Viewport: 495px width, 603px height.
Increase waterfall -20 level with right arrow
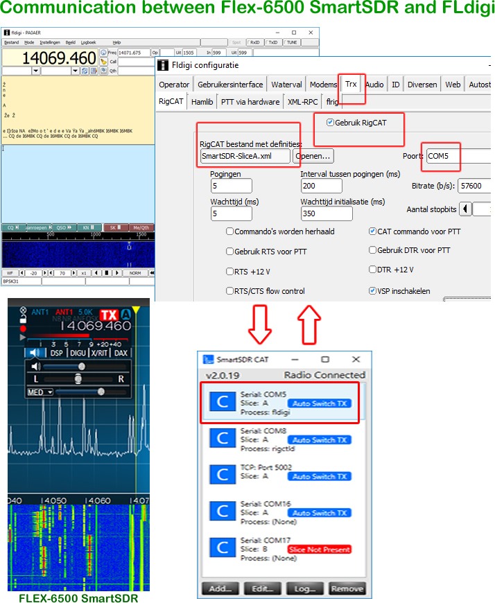(44, 273)
